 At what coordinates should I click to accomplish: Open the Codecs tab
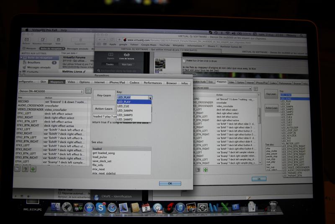click(134, 83)
